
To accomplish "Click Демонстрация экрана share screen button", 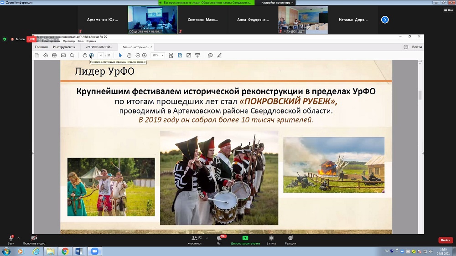I will [245, 240].
